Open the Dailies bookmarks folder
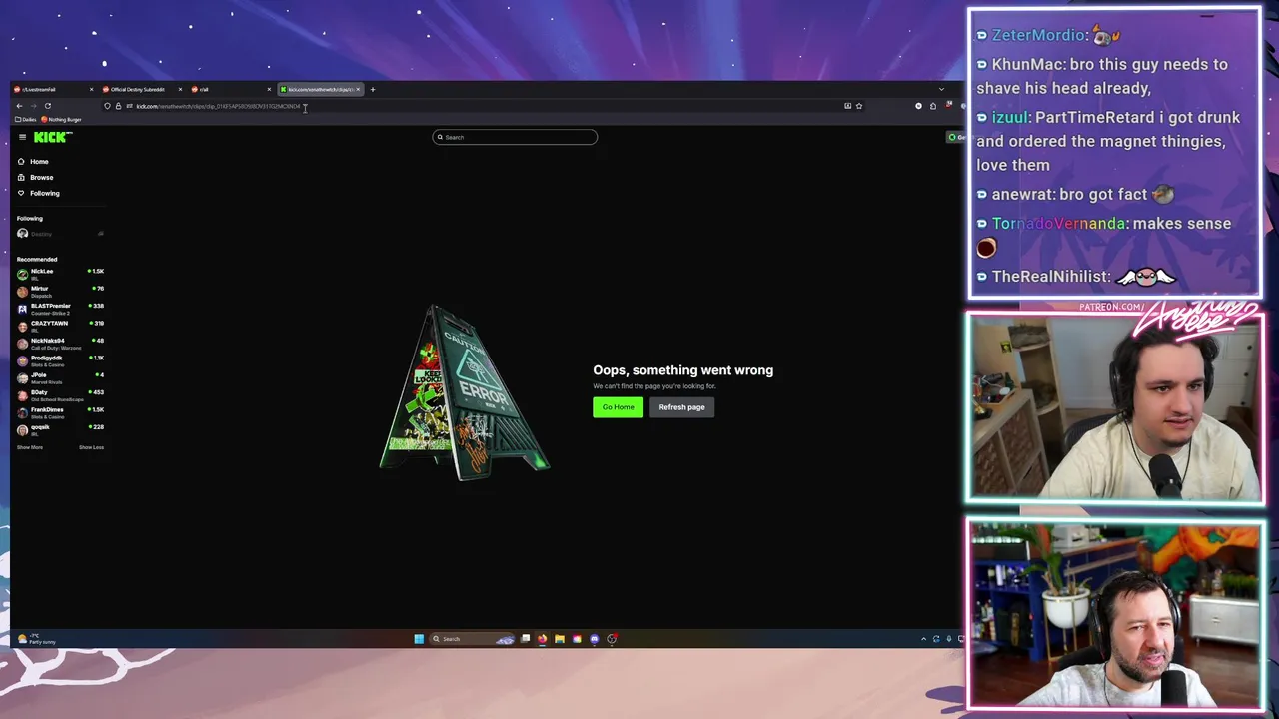The image size is (1279, 719). pos(26,119)
